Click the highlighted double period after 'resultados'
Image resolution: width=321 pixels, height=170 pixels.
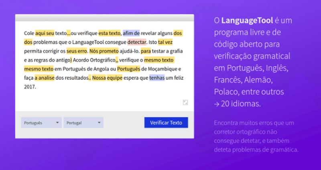coord(89,78)
